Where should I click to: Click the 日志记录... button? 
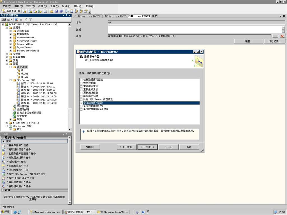[x=275, y=41]
